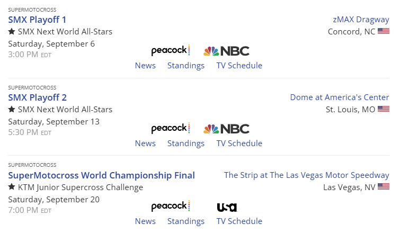Click NBC logo for SMX Playoff 2
This screenshot has height=233, width=400.
[226, 129]
